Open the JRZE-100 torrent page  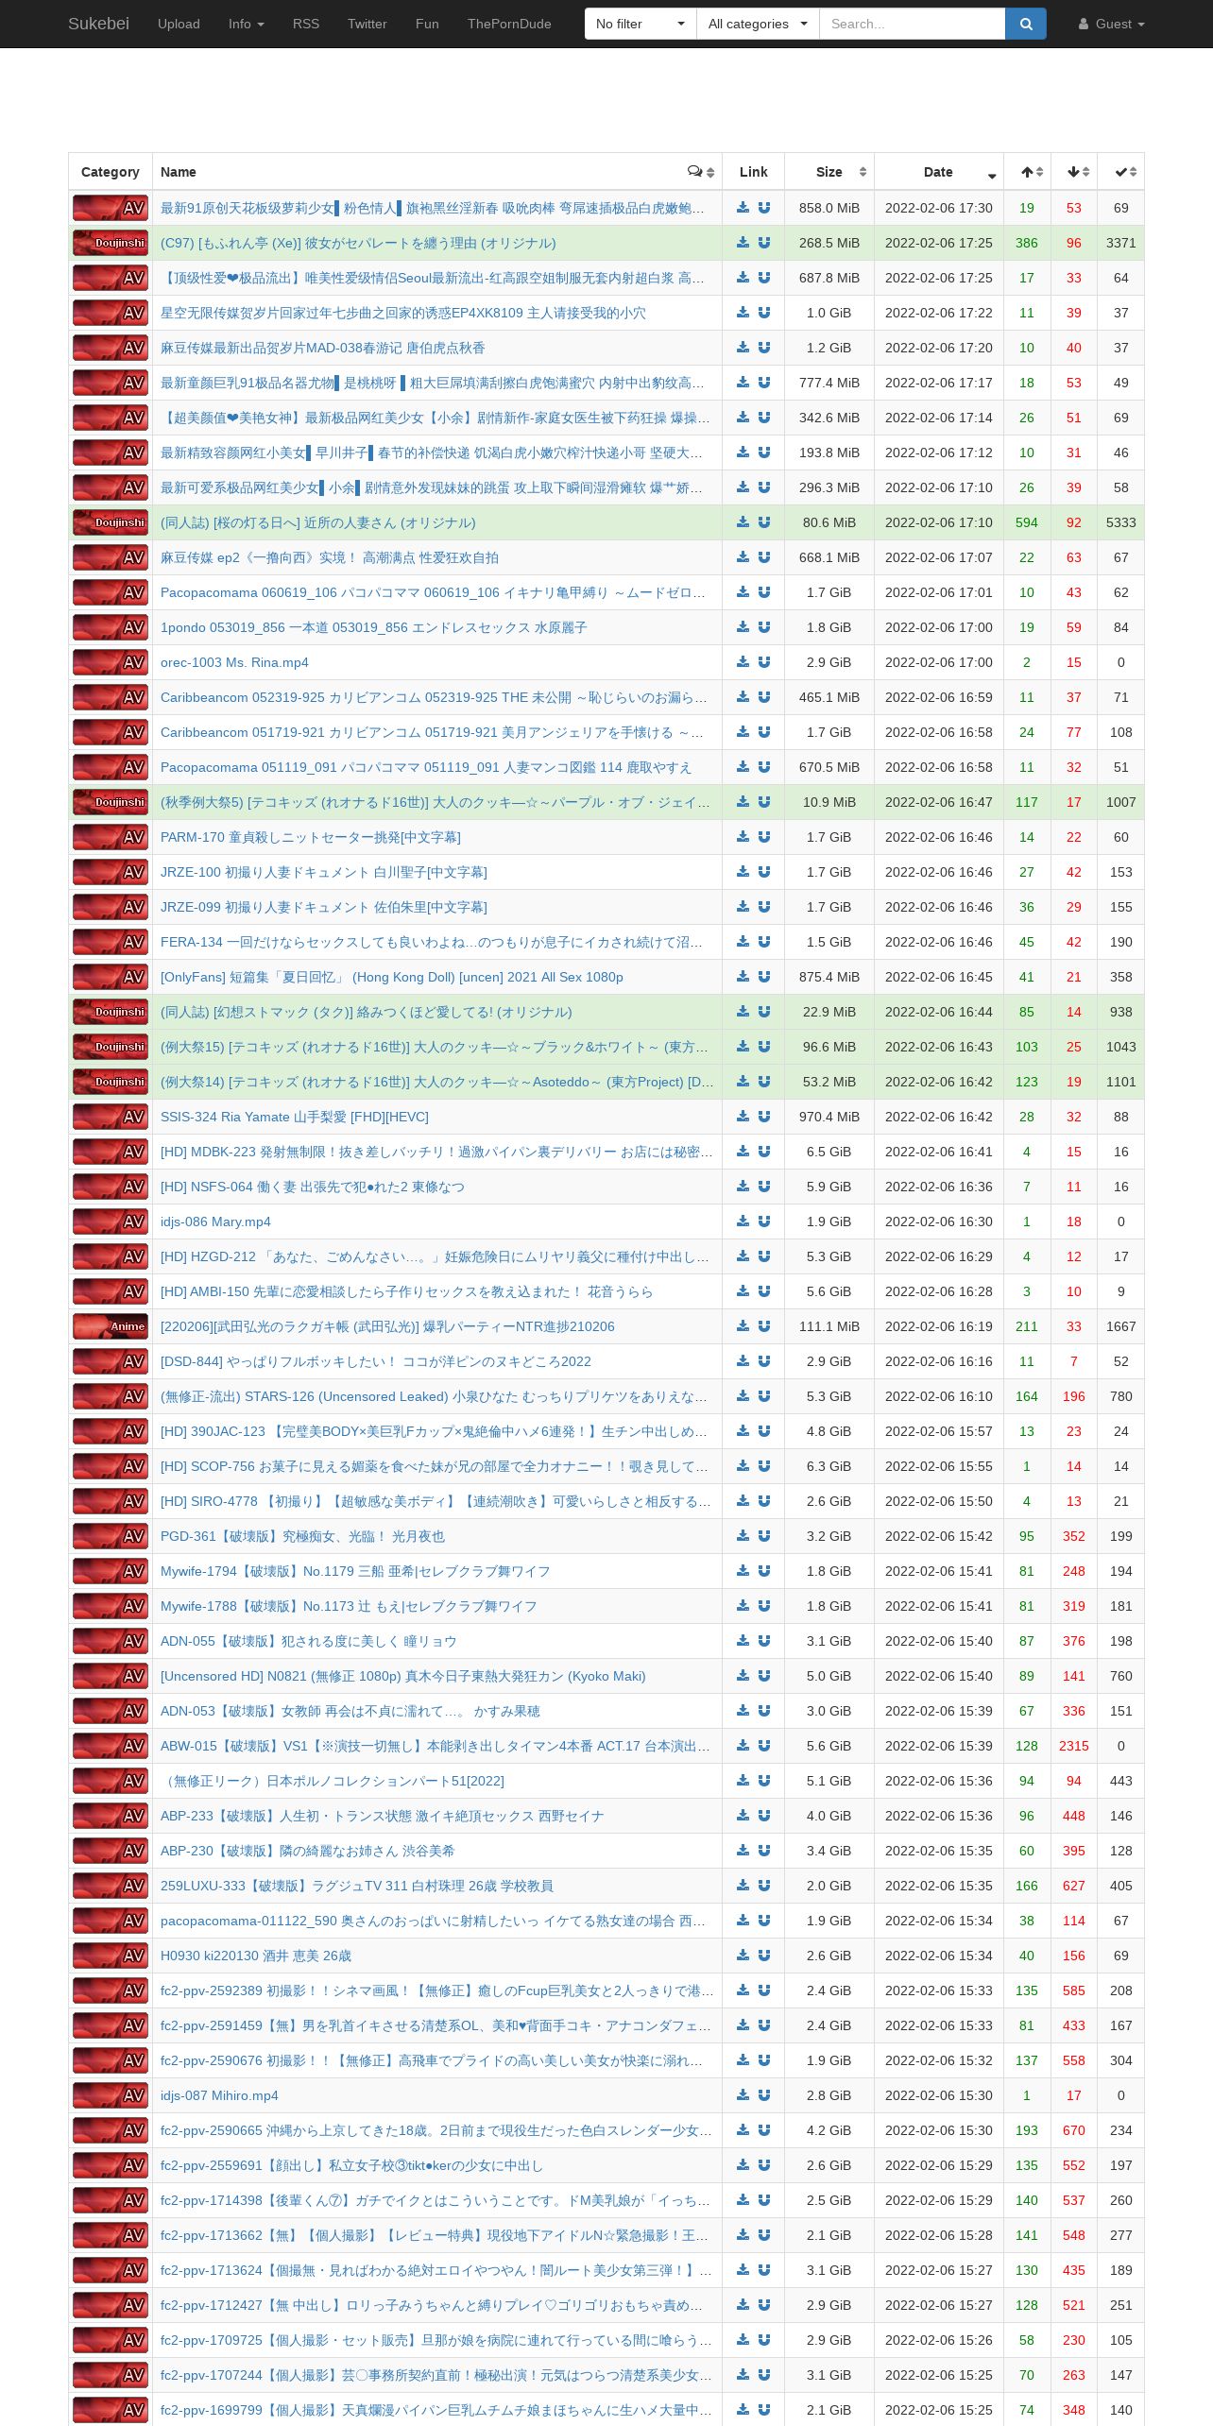click(x=324, y=872)
